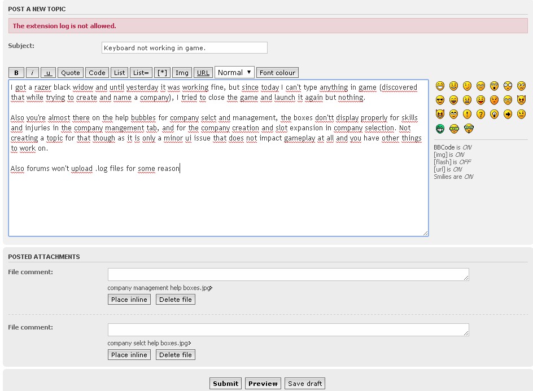This screenshot has height=391, width=533.
Task: Insert the red-eyed evil horned smiley
Action: pos(522,100)
